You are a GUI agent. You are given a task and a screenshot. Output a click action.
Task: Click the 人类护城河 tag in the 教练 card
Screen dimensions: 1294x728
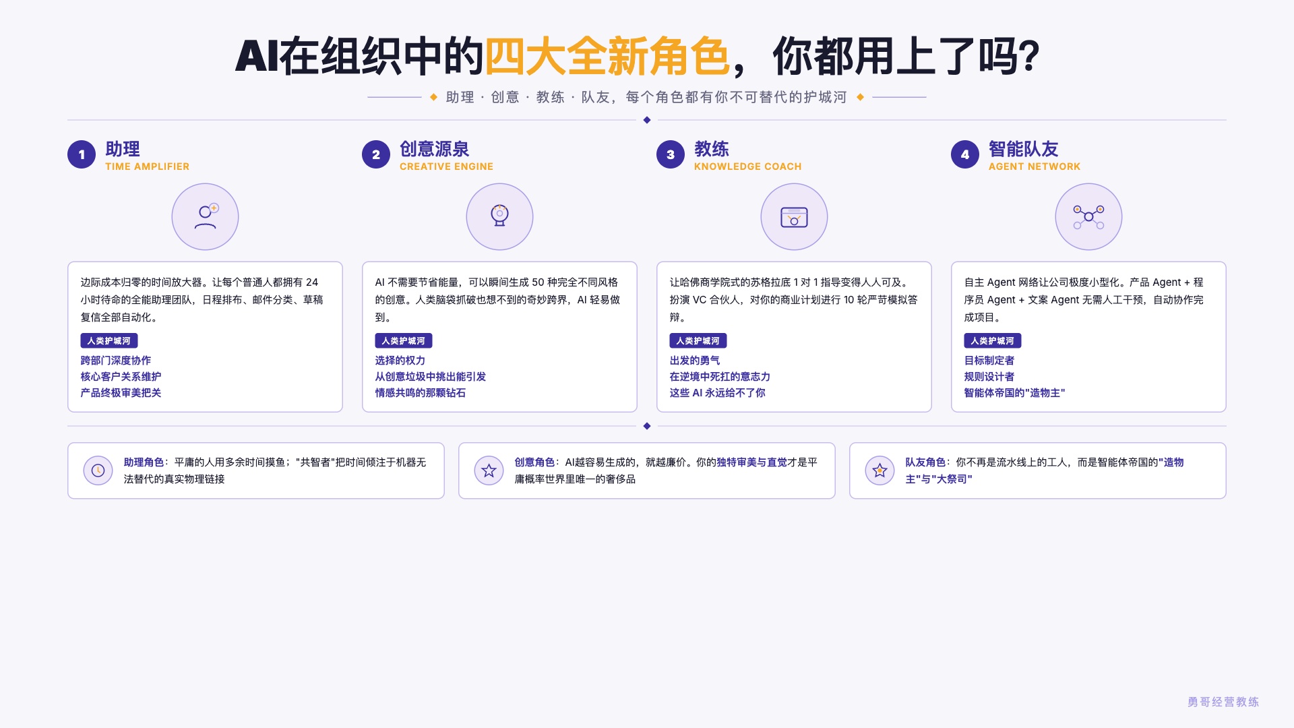coord(698,341)
